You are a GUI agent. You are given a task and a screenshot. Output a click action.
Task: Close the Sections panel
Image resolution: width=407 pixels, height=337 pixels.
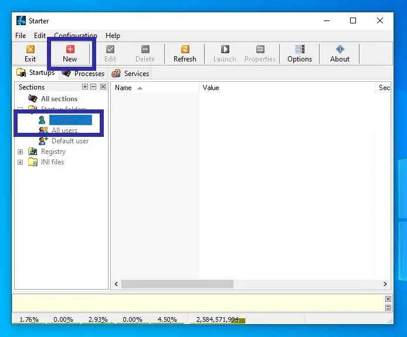point(103,87)
